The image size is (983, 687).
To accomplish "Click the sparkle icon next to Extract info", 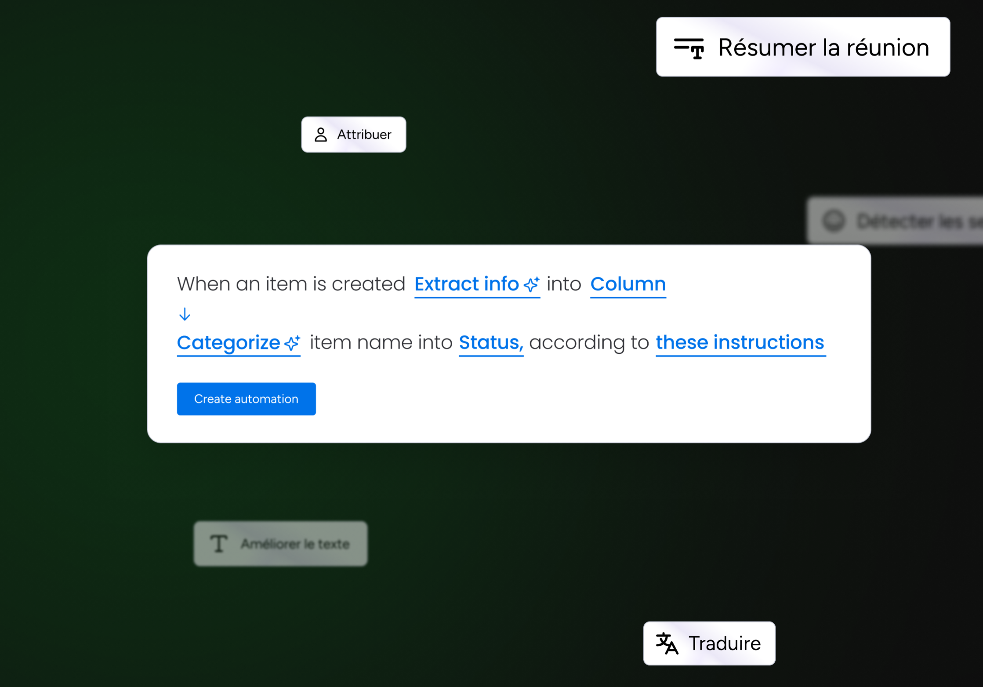I will point(532,284).
